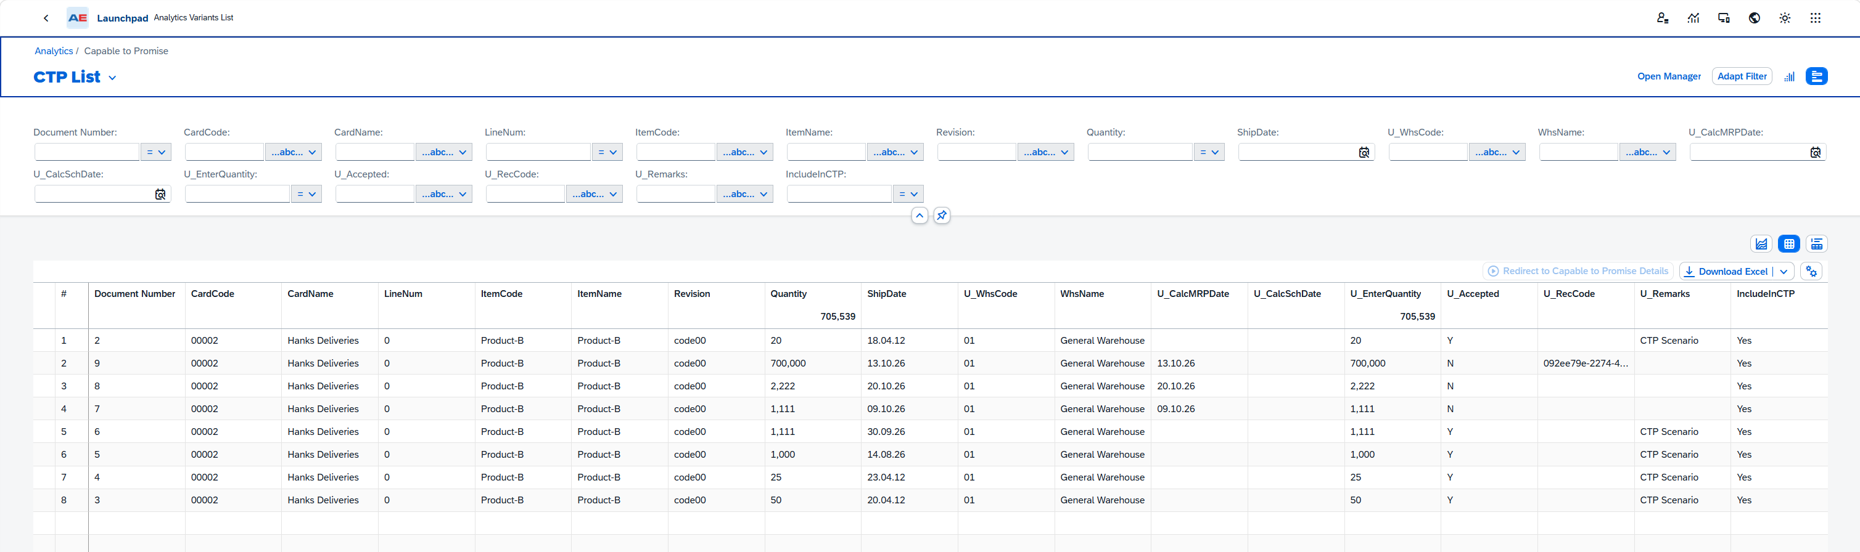Click the AE Launchpad logo

pos(77,18)
